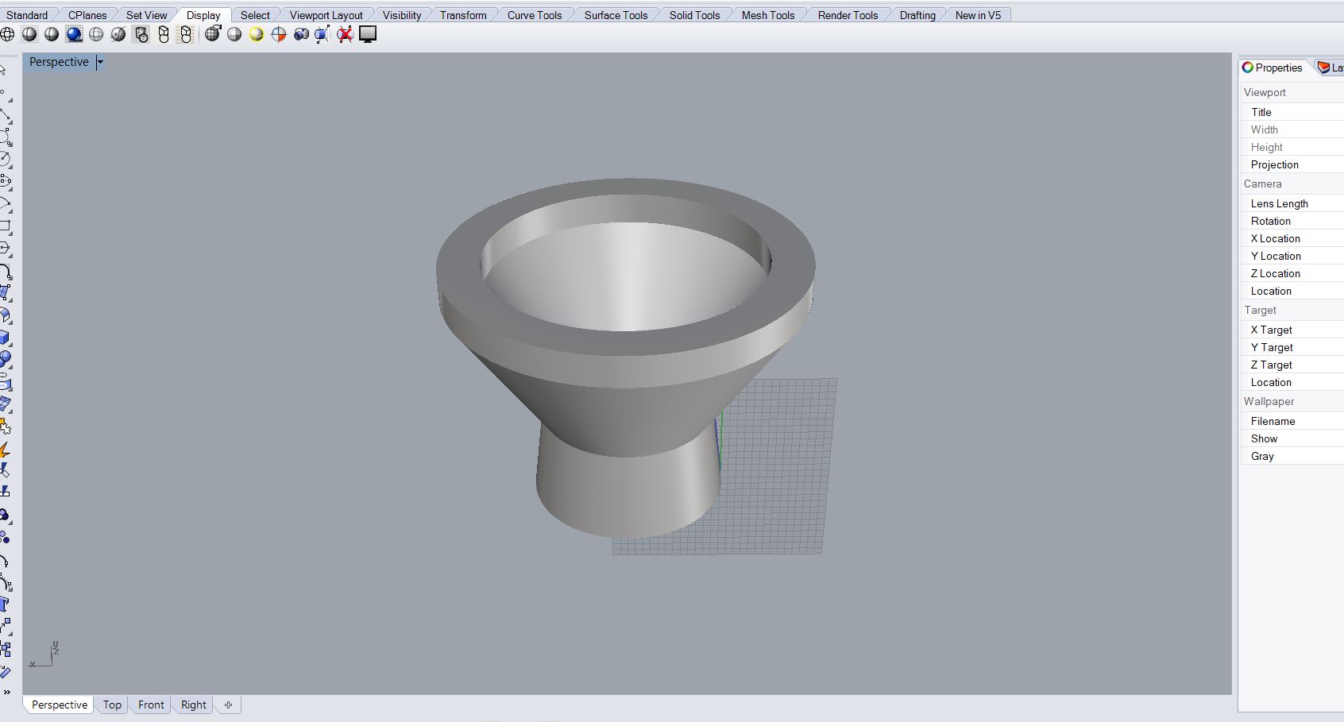Click the Z Target row
Image resolution: width=1344 pixels, height=722 pixels.
[1292, 365]
